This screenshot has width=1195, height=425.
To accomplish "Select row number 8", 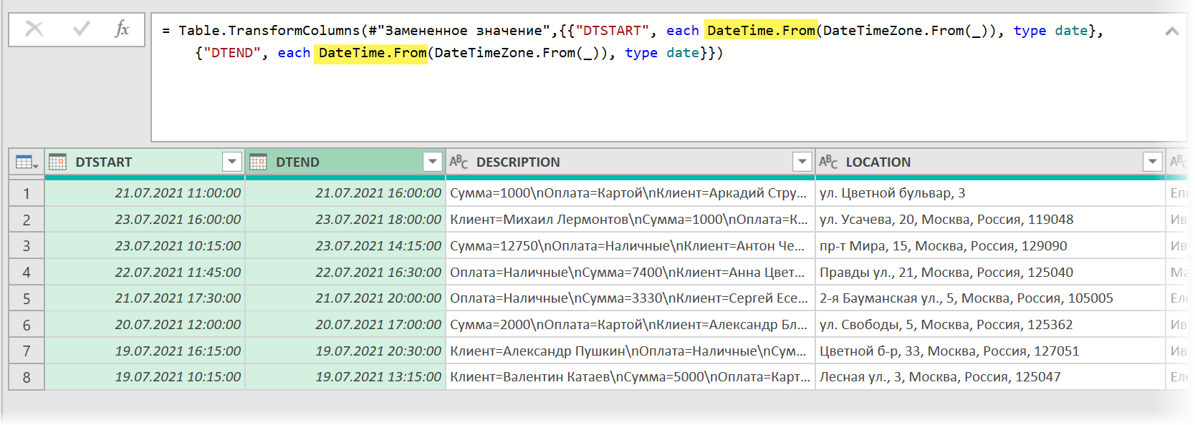I will [x=27, y=377].
